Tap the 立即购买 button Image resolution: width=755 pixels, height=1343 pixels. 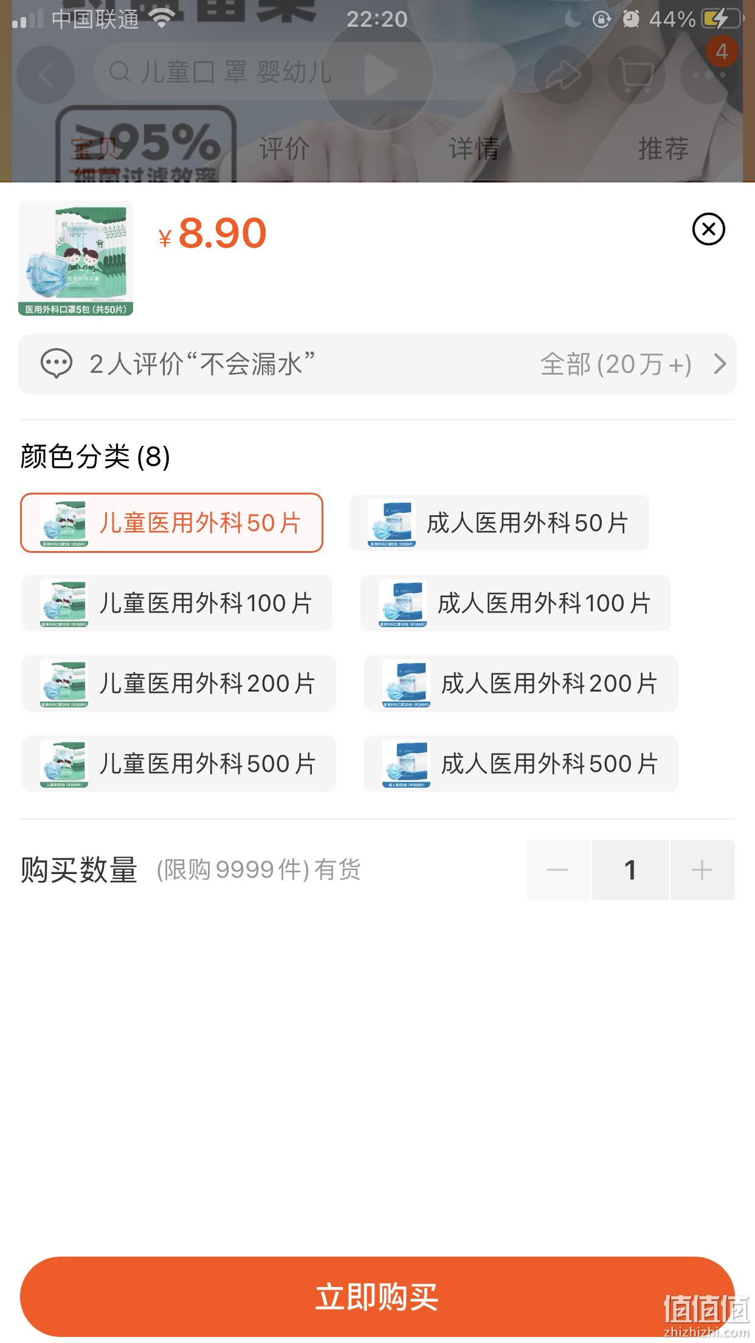pos(377,1296)
